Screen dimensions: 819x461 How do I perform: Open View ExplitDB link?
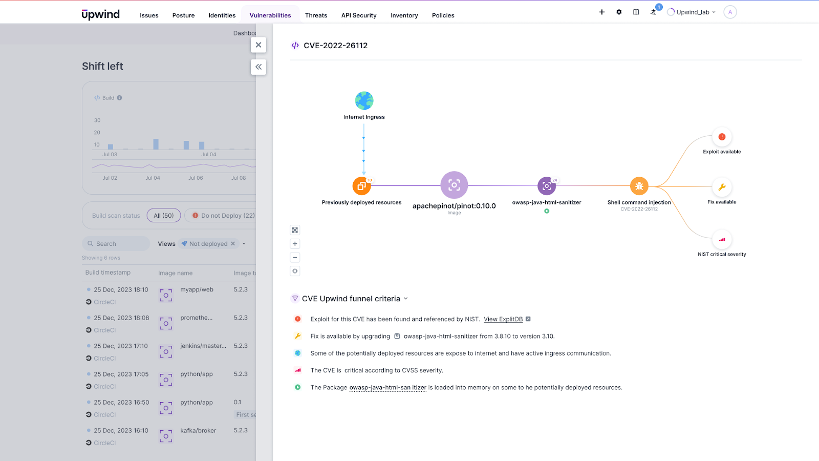coord(503,319)
